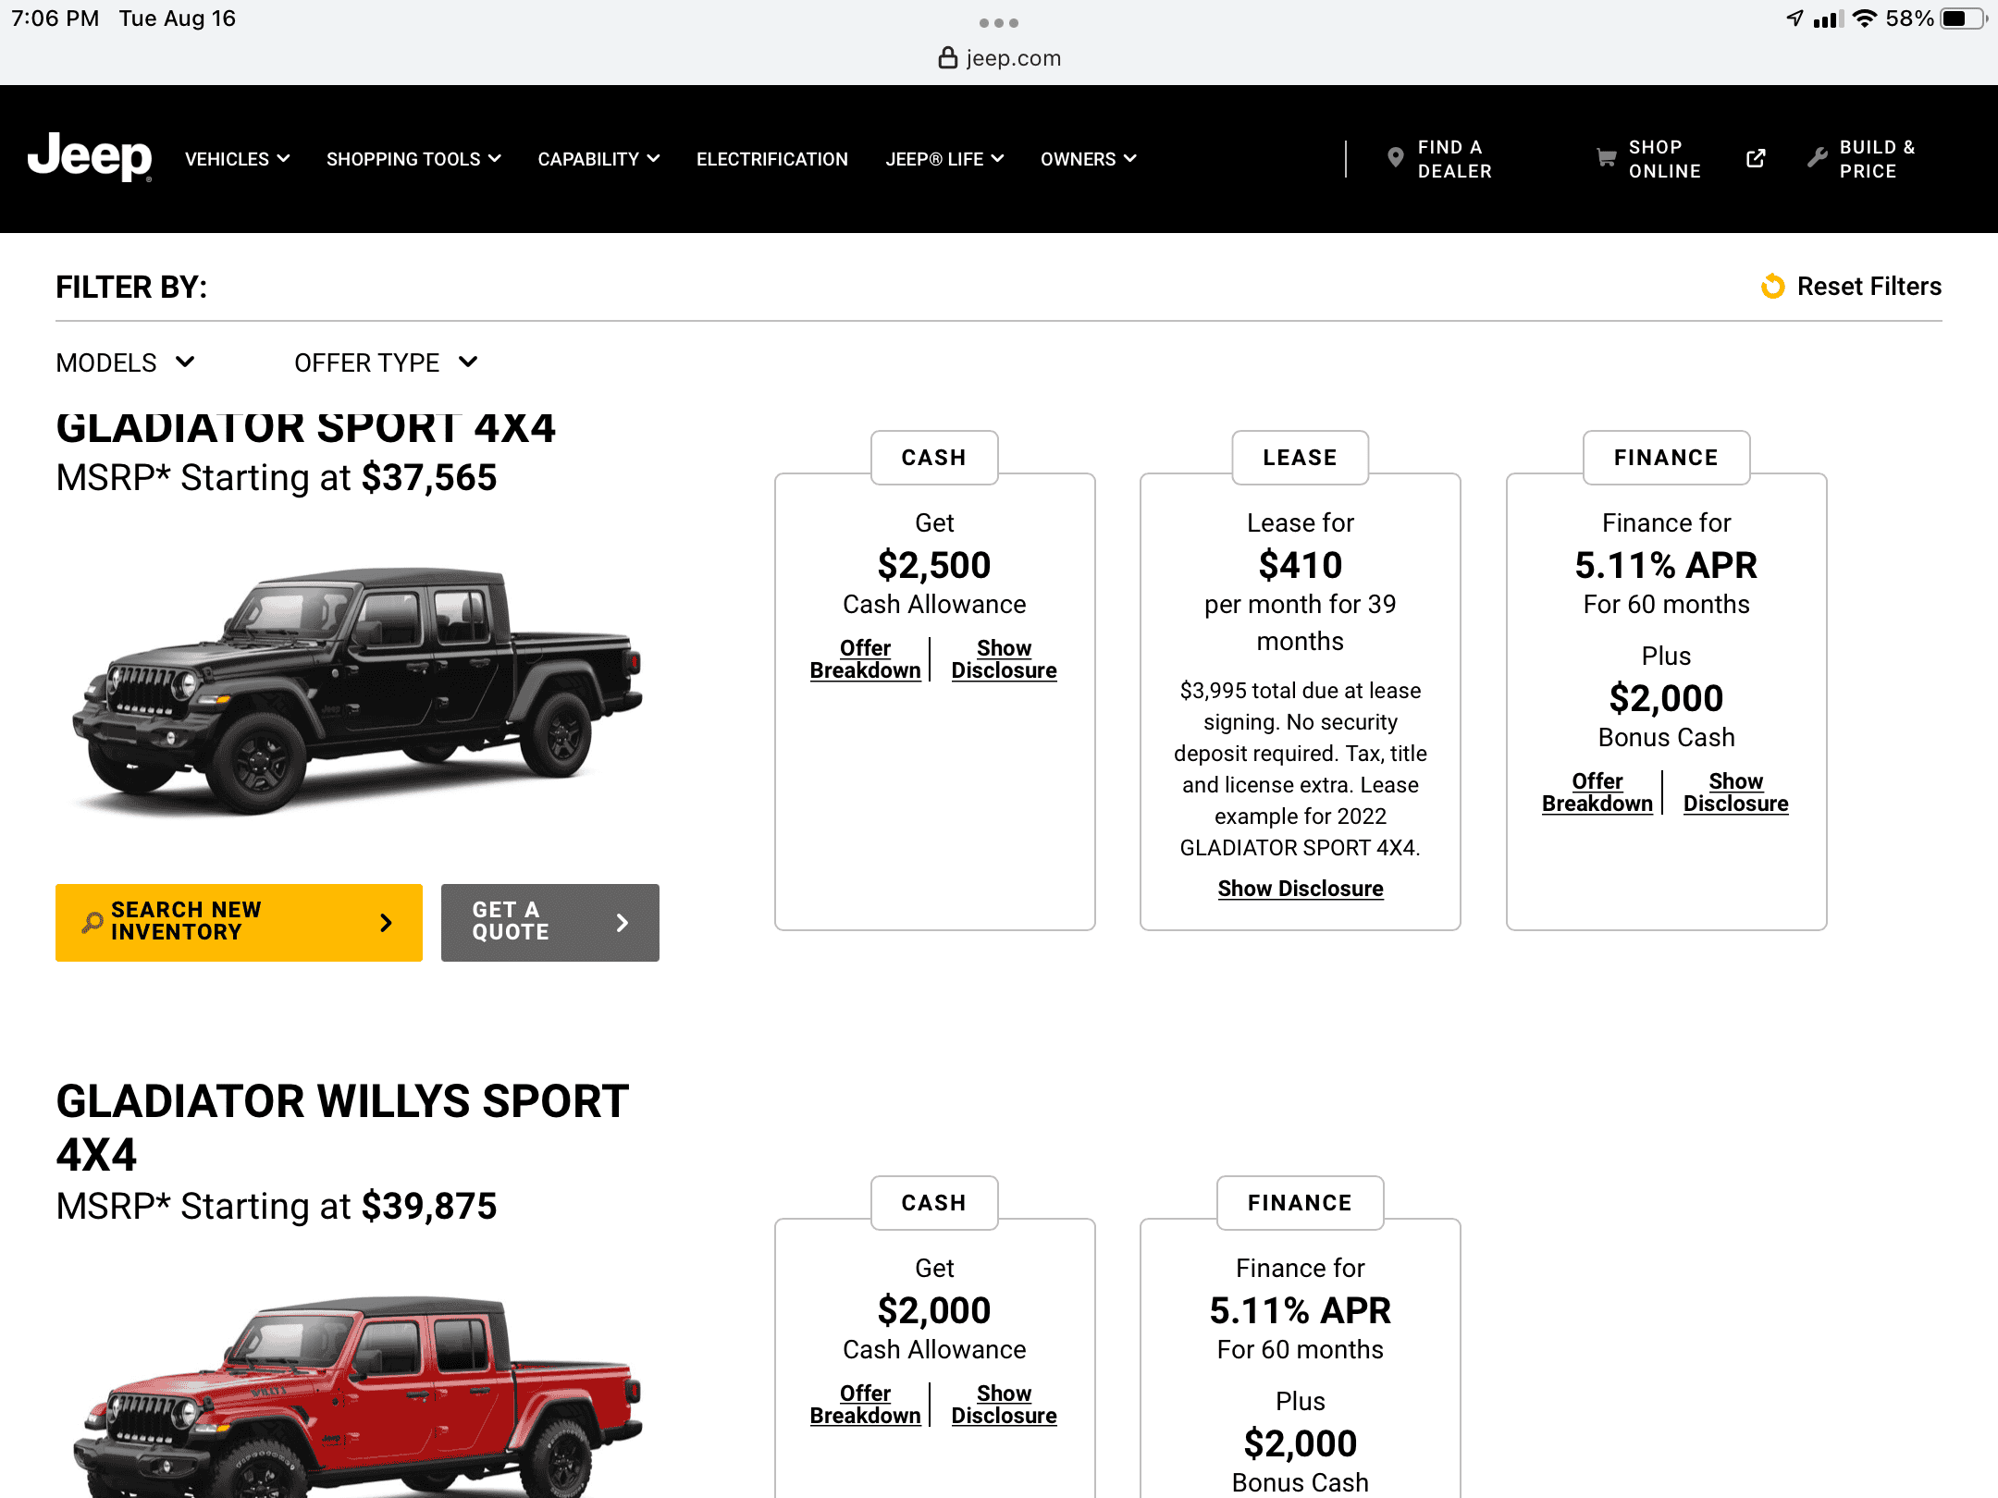The image size is (1998, 1498).
Task: Click the Jeep logo
Action: pyautogui.click(x=90, y=157)
